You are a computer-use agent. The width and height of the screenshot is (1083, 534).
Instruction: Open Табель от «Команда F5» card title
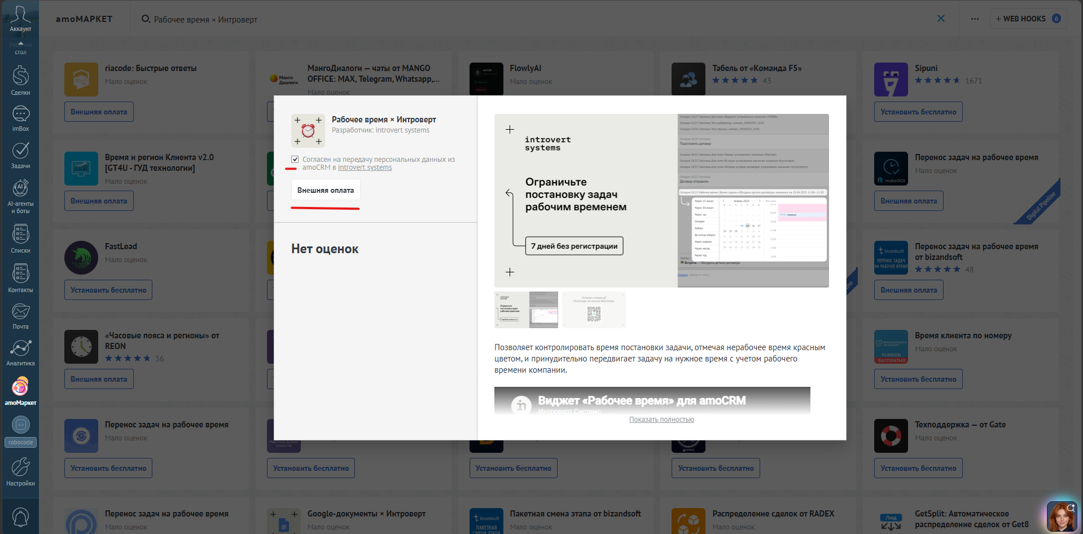coord(757,68)
